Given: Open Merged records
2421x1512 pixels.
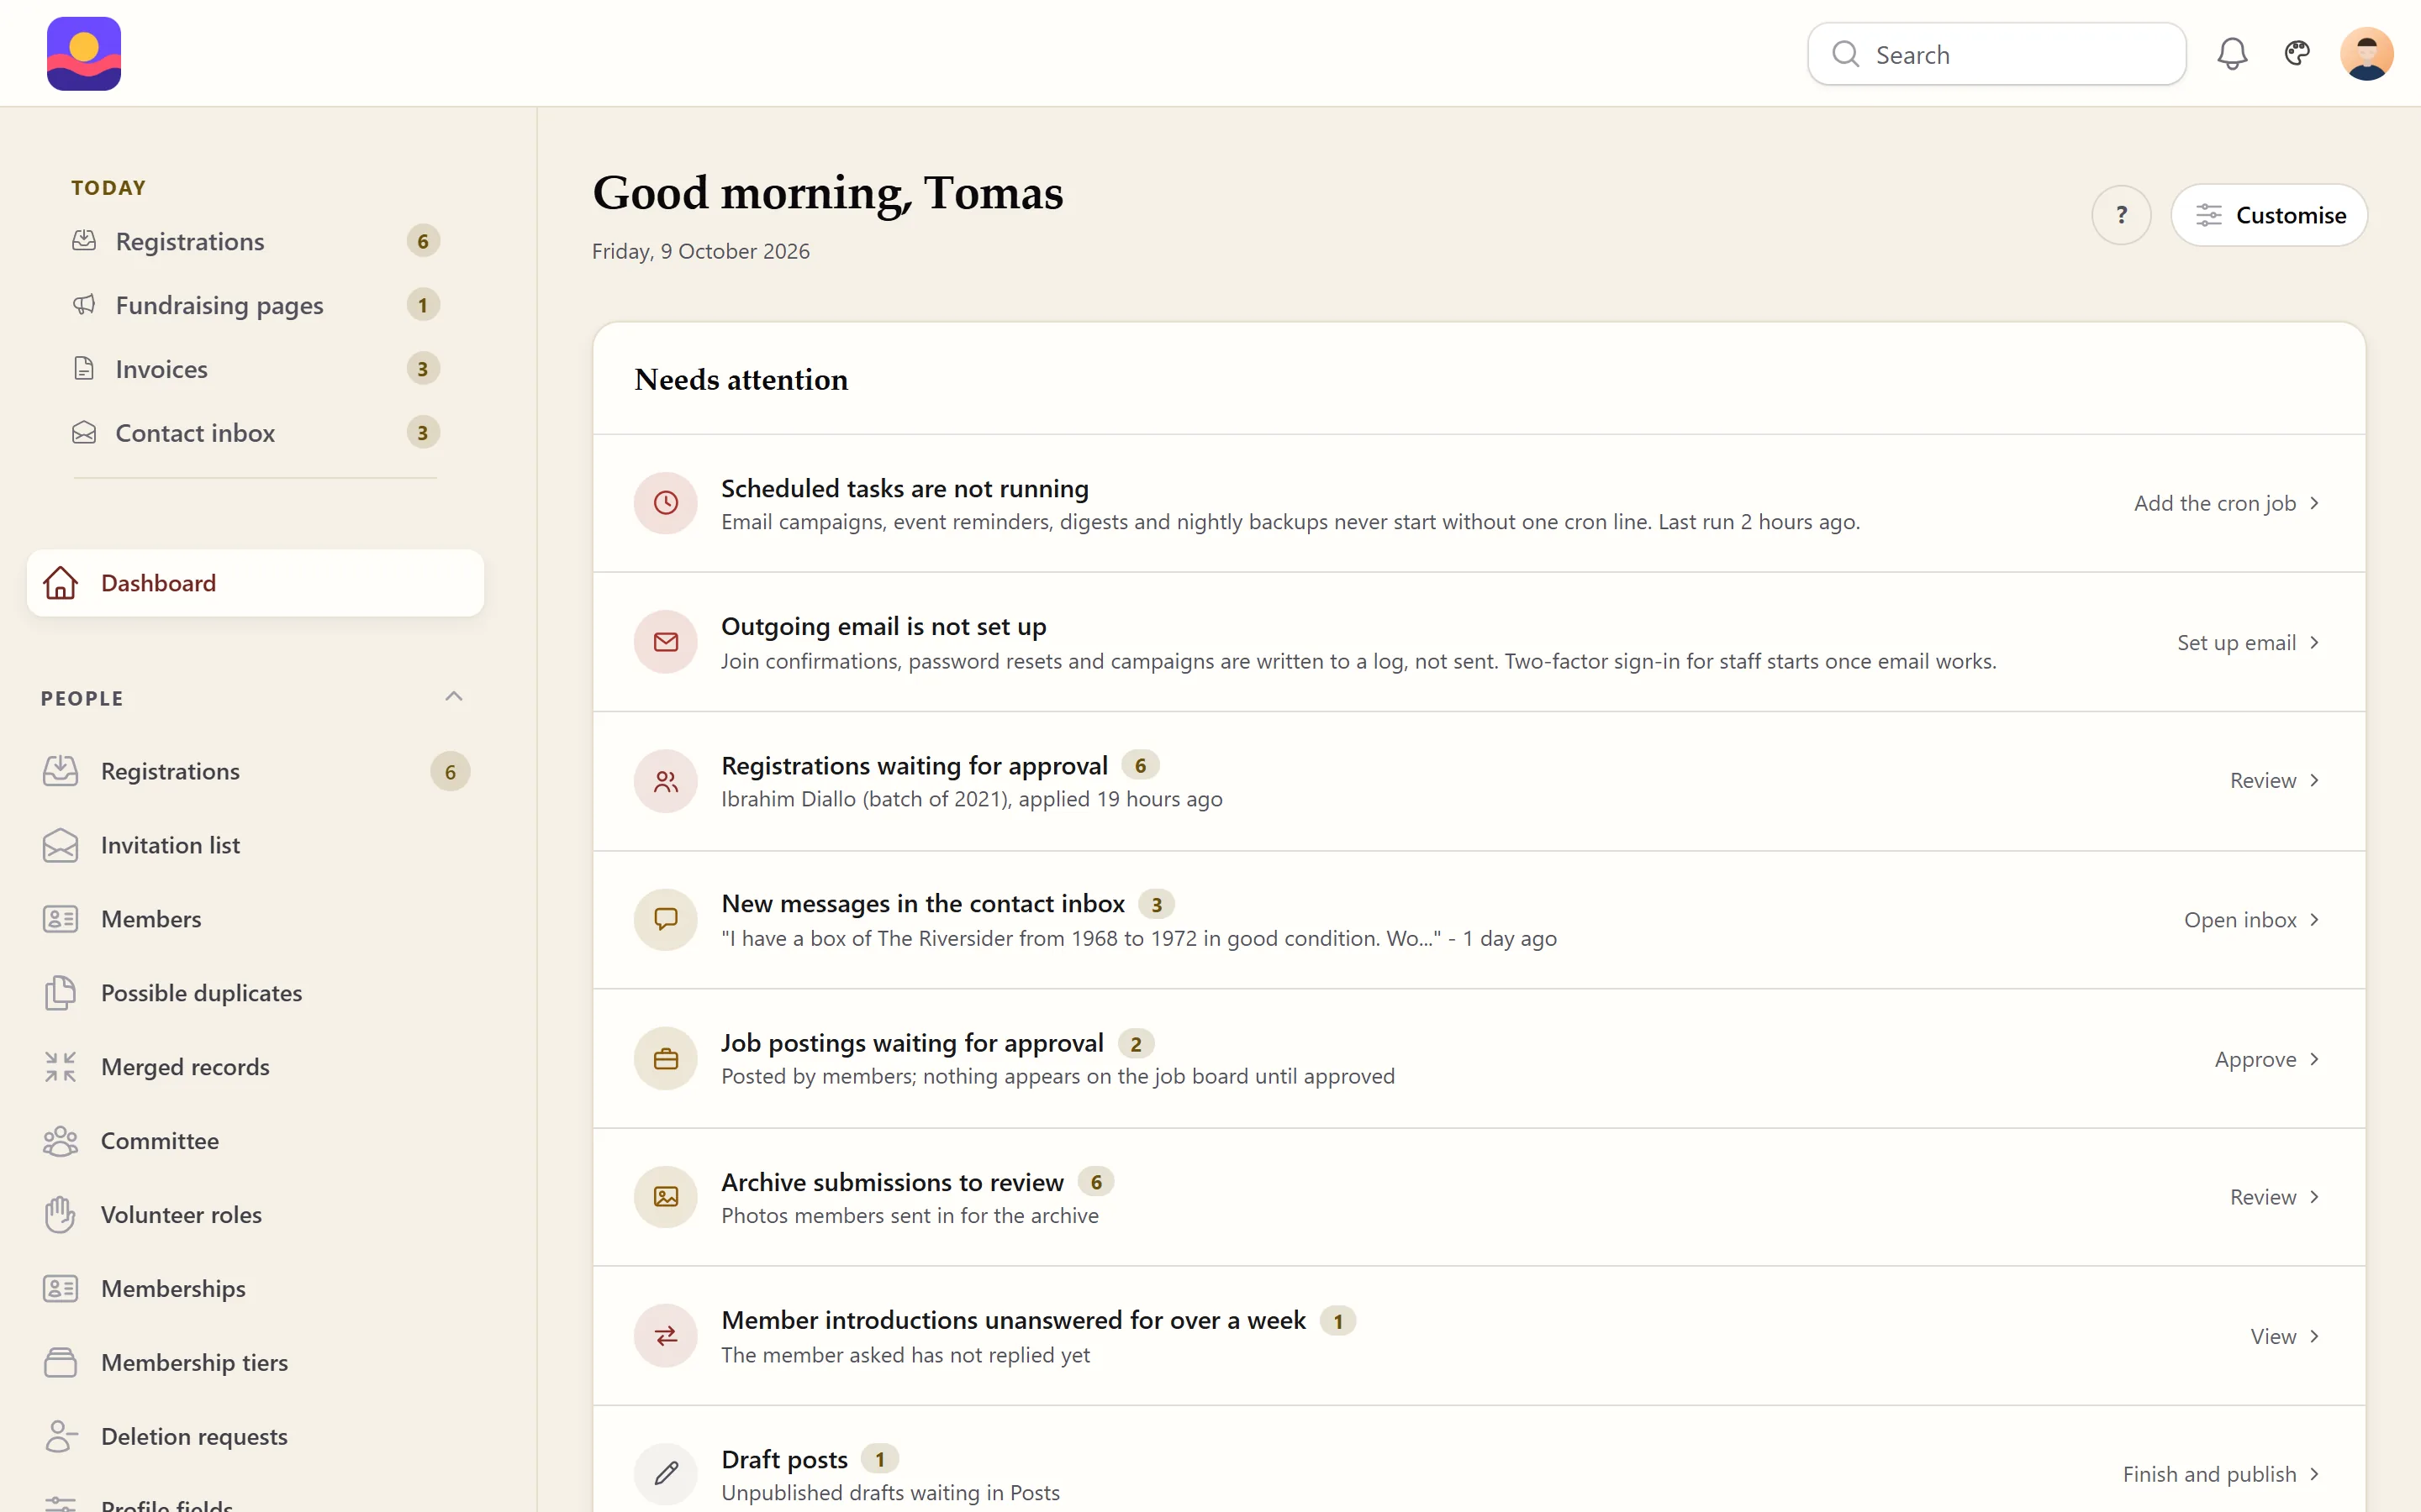Looking at the screenshot, I should pos(256,1067).
